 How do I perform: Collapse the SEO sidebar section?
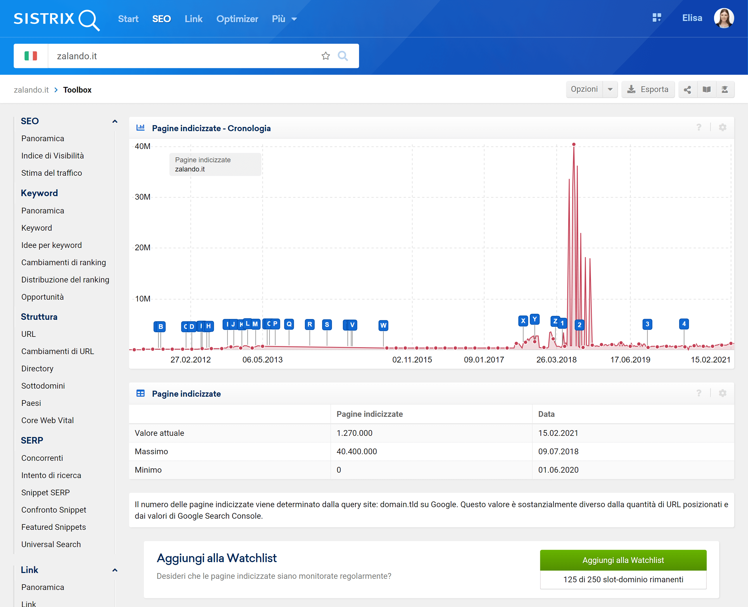114,121
